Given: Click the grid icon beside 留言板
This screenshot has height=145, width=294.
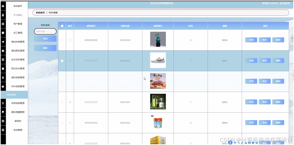Looking at the screenshot, I should pyautogui.click(x=3, y=121).
